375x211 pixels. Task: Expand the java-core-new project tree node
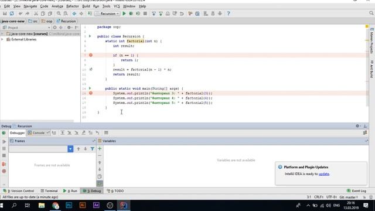click(2, 34)
